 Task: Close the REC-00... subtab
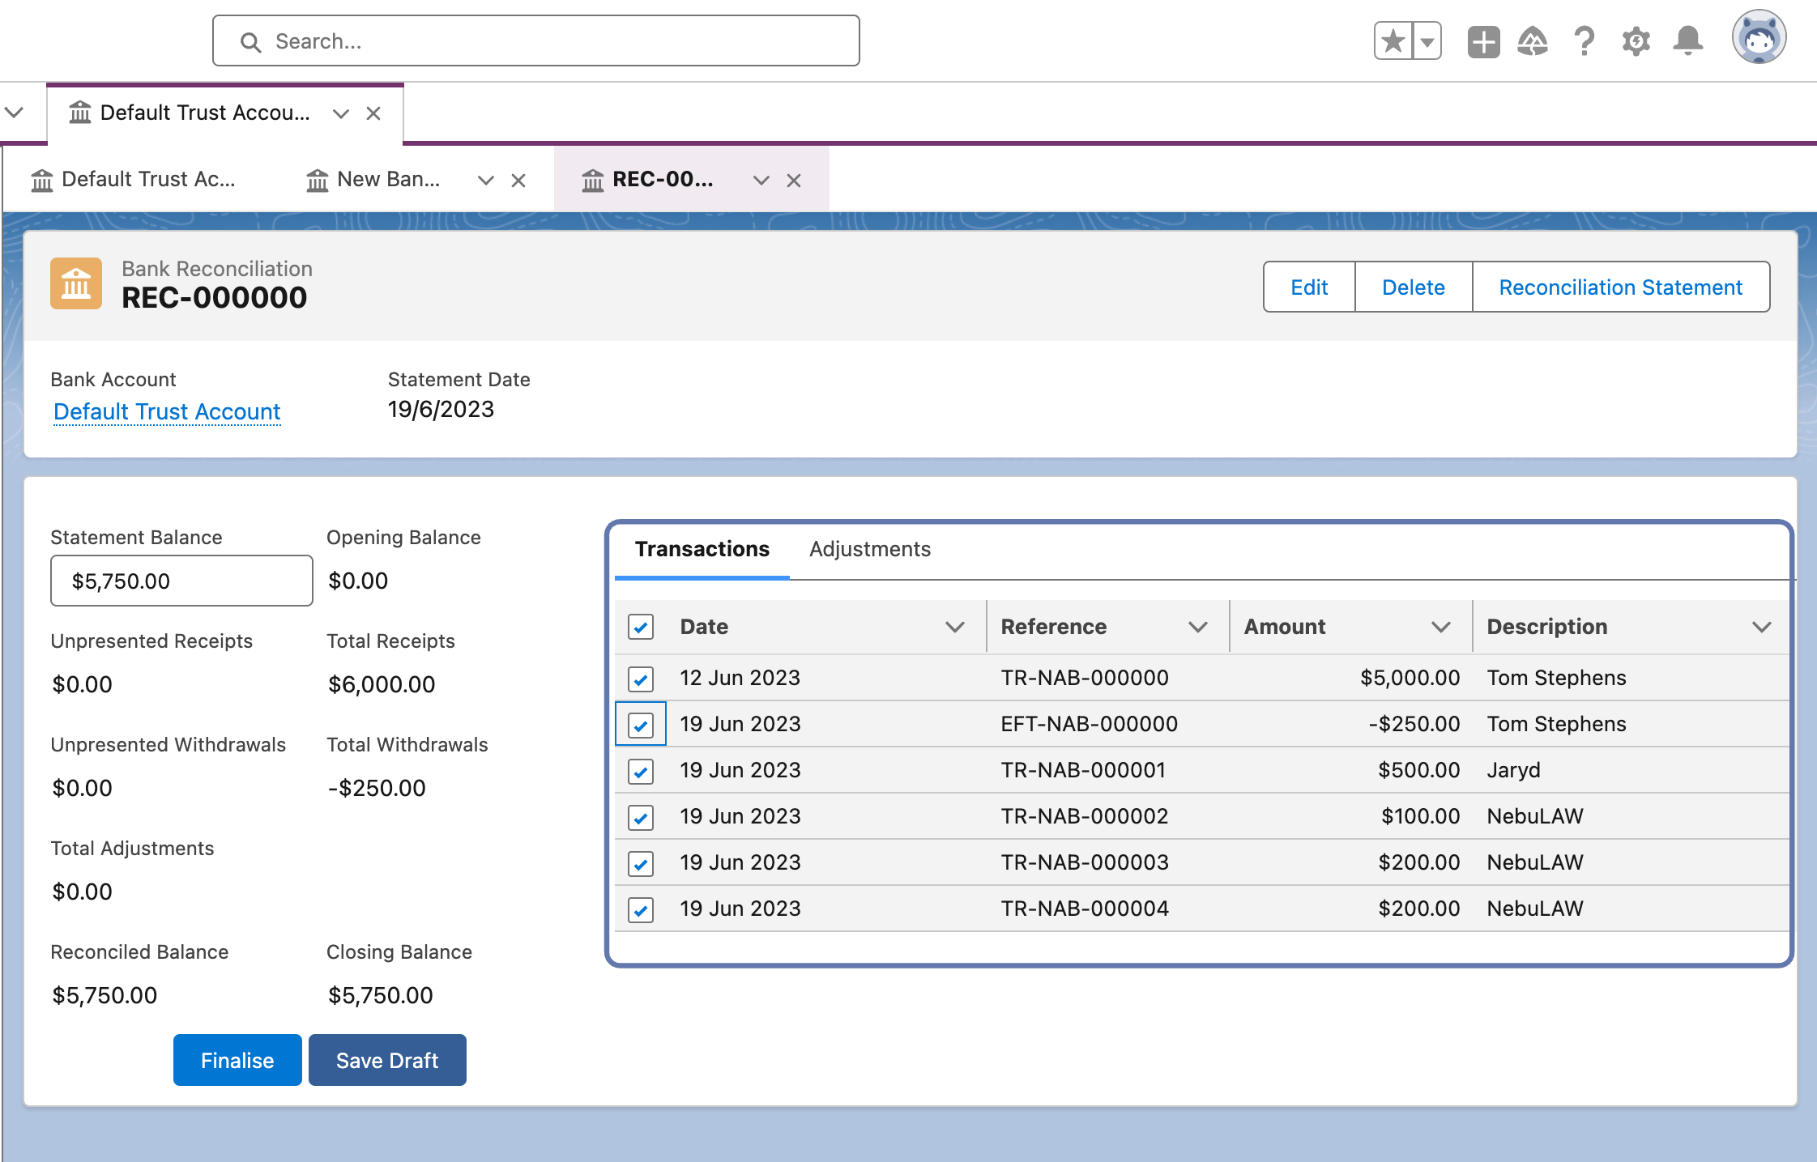(794, 181)
